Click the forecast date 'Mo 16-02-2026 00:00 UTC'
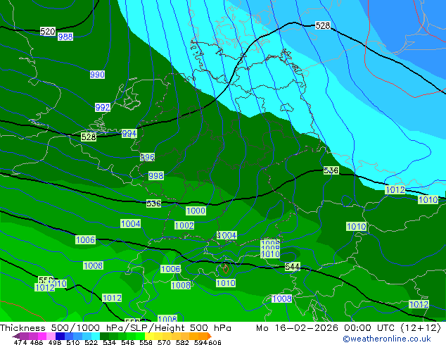This screenshot has width=446, height=345. point(326,328)
